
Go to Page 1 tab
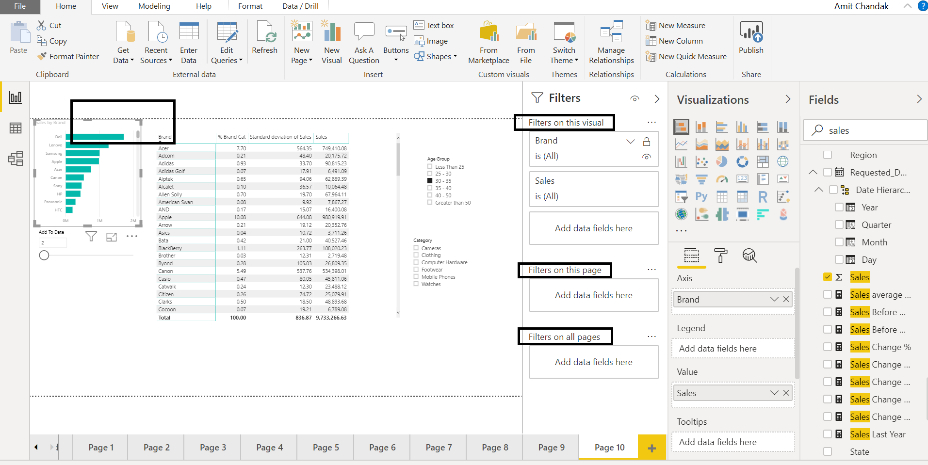click(x=101, y=447)
